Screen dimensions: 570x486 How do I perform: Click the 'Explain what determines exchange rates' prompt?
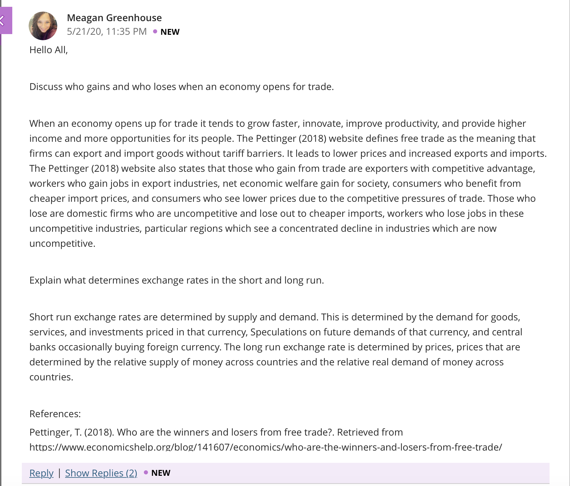(177, 280)
